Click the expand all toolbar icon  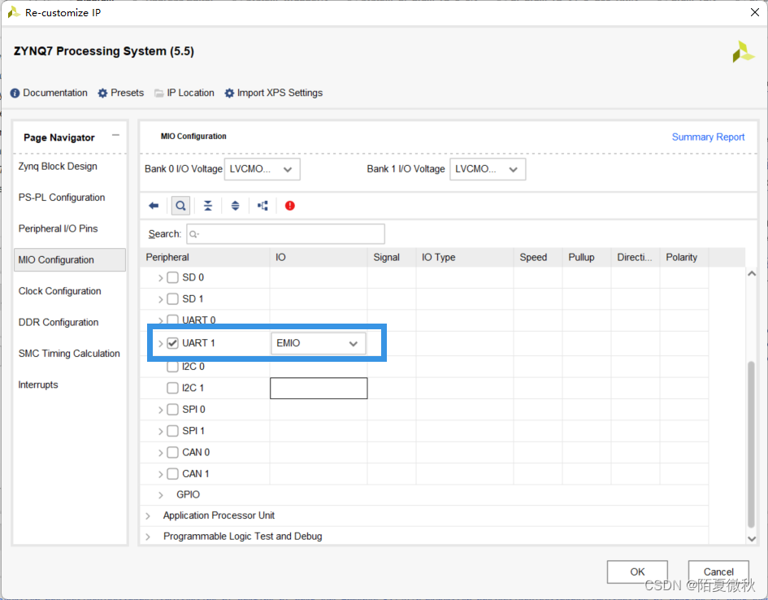tap(236, 206)
